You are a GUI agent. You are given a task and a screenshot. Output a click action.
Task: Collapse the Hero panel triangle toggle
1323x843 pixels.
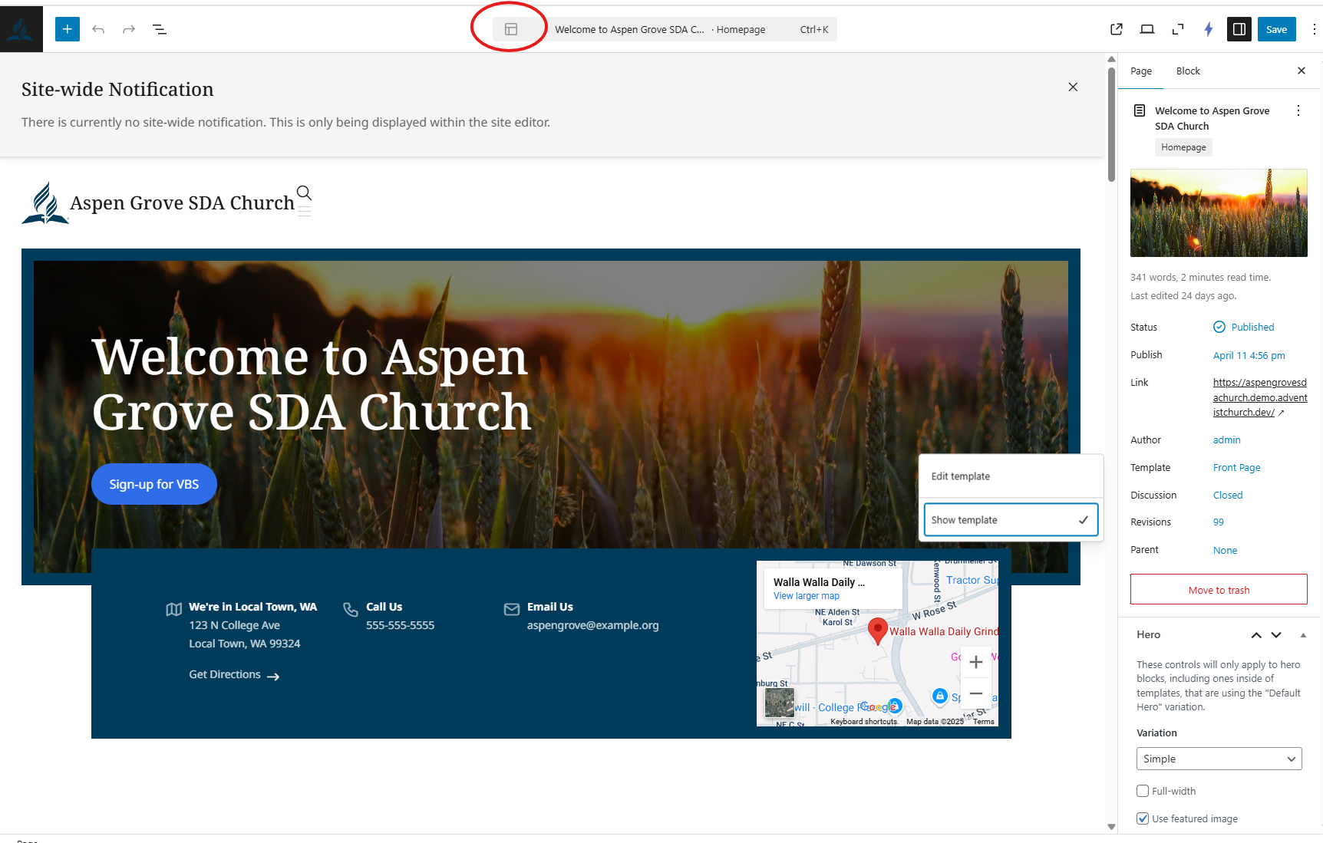pos(1303,635)
